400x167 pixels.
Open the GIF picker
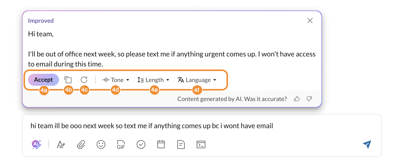(121, 144)
